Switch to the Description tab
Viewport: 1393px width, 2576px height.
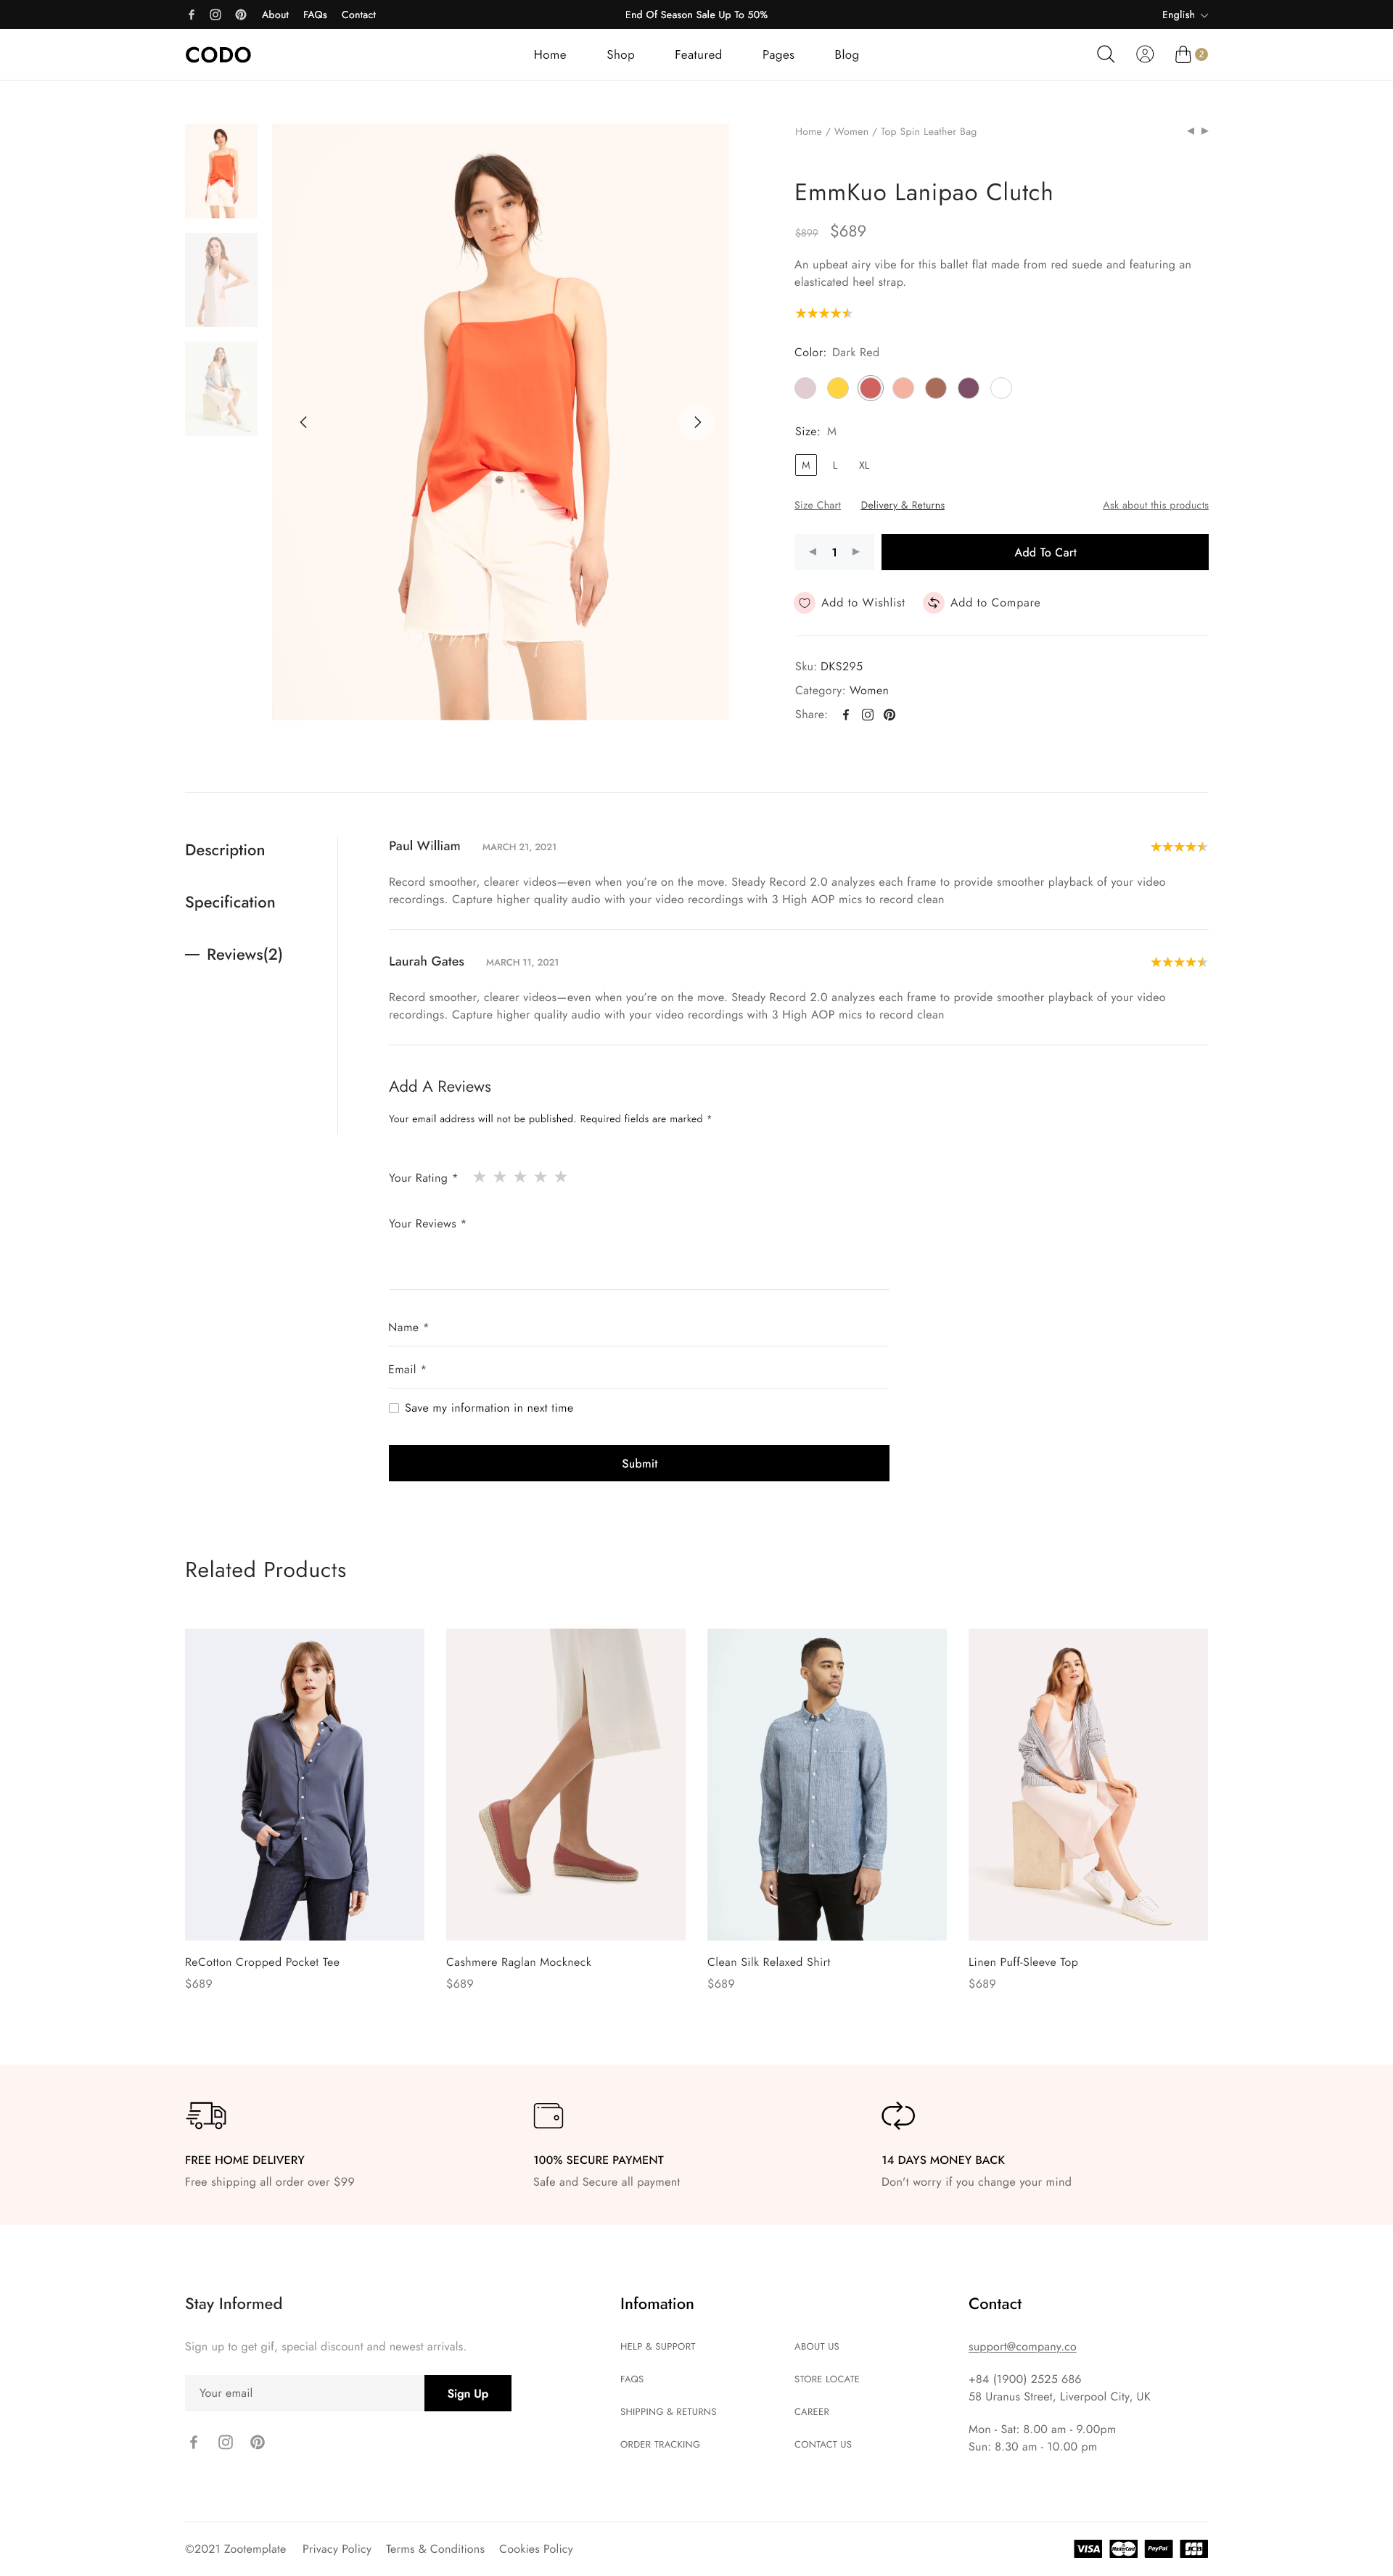(225, 850)
